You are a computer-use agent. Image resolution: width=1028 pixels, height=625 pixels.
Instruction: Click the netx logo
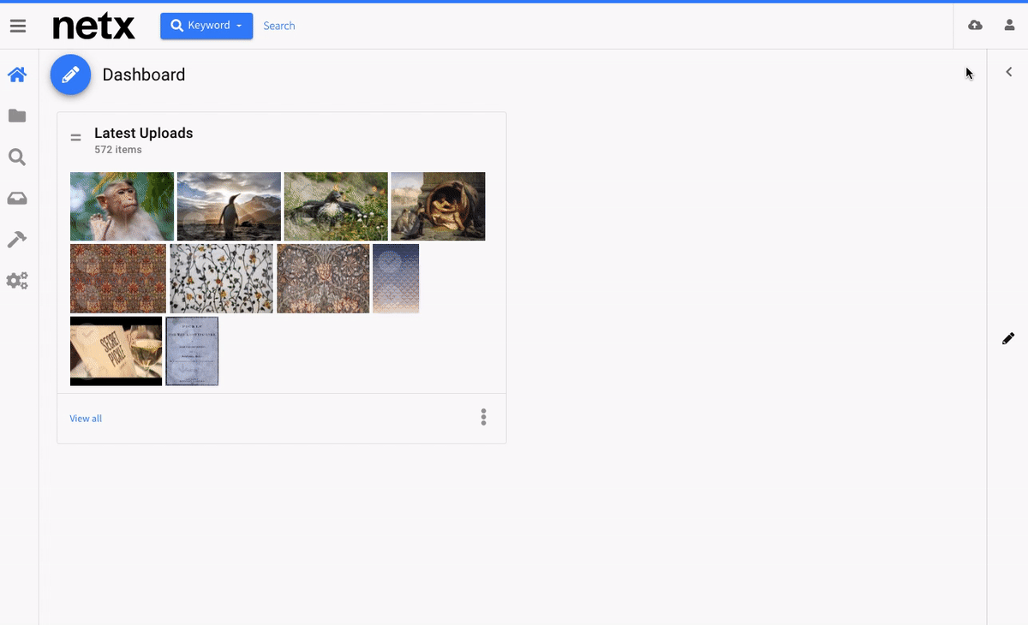point(93,27)
